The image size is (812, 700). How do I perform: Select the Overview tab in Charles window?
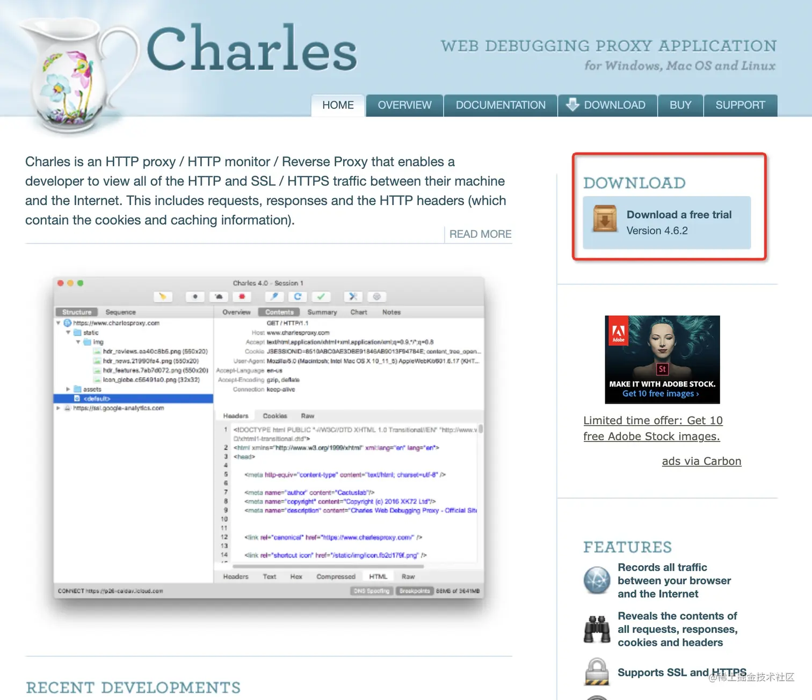pyautogui.click(x=236, y=312)
